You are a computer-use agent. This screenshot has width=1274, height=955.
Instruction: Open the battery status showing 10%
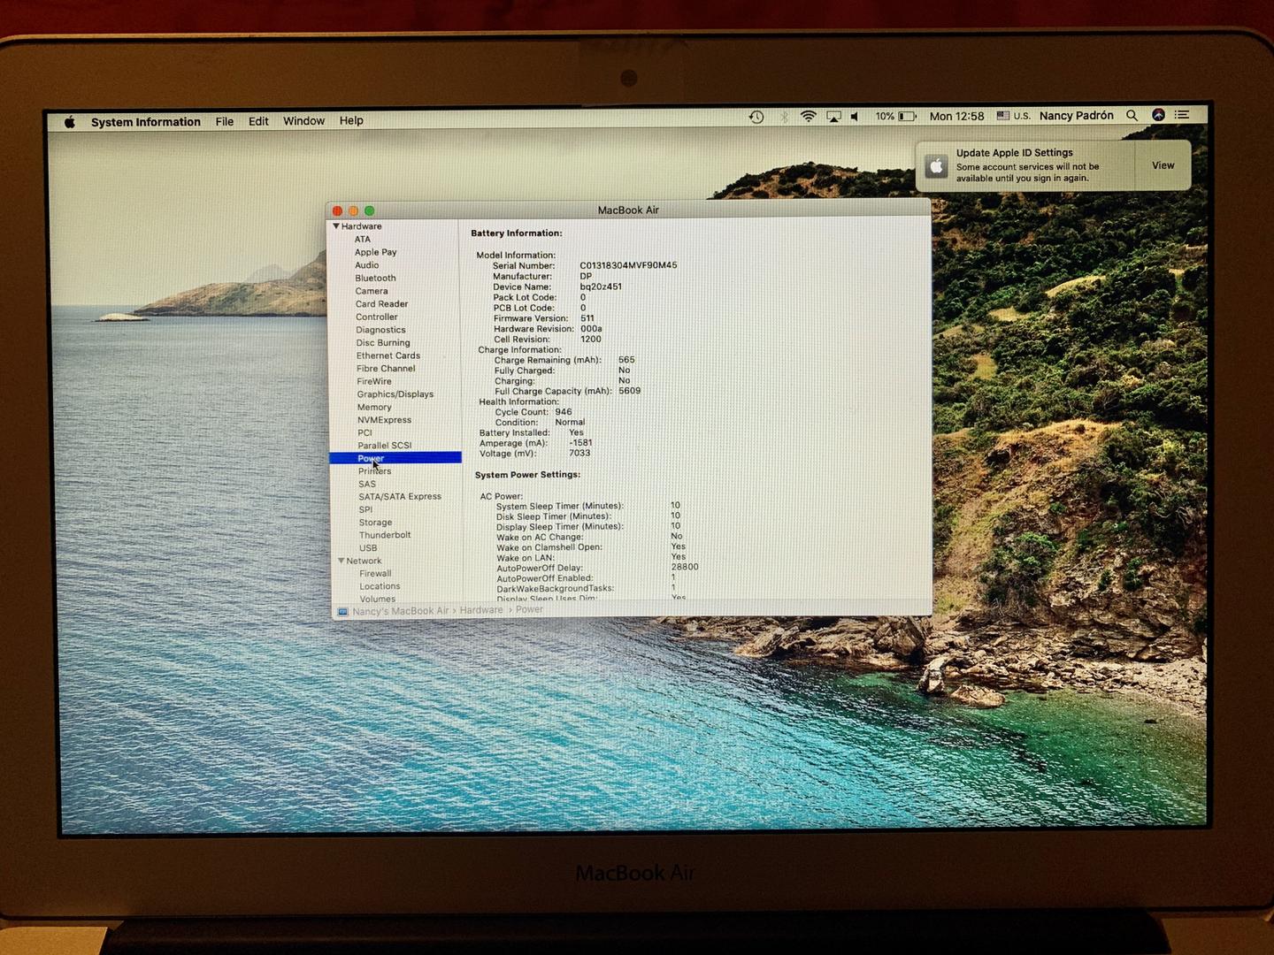point(895,116)
